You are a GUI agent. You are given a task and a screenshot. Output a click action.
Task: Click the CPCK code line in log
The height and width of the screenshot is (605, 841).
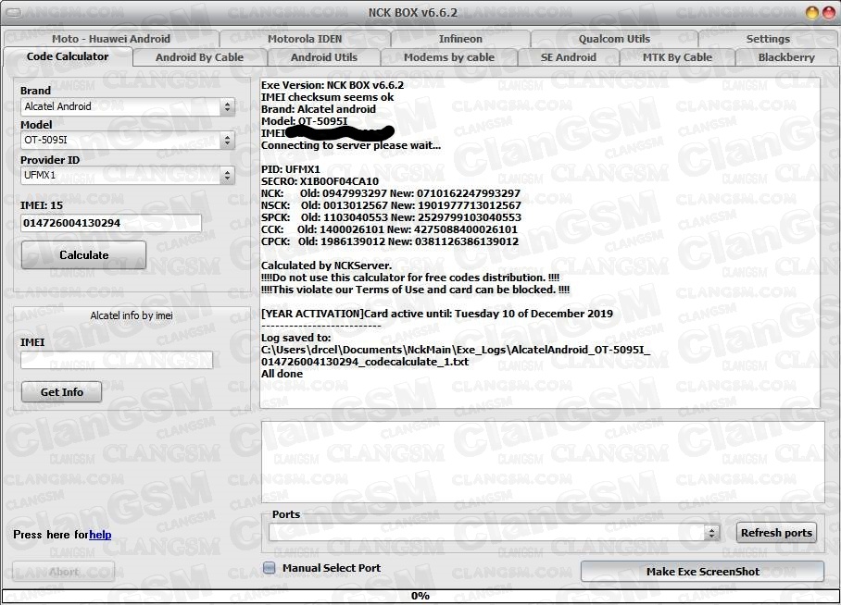(390, 241)
